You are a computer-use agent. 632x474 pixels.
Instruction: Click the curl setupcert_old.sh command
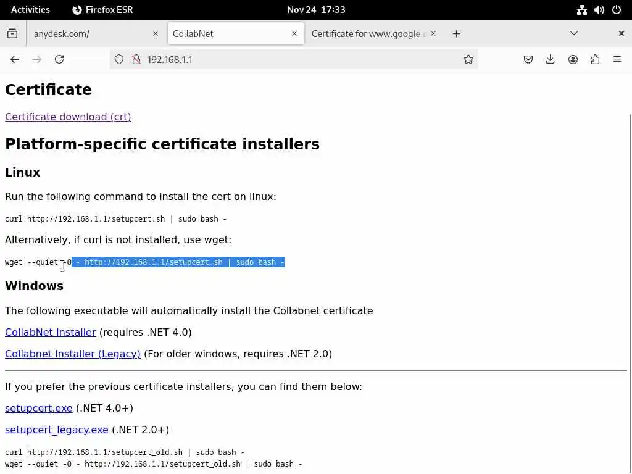(x=125, y=452)
